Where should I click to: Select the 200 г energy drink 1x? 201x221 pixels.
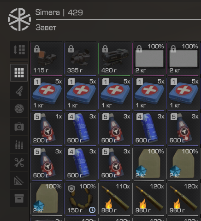pyautogui.click(x=47, y=129)
